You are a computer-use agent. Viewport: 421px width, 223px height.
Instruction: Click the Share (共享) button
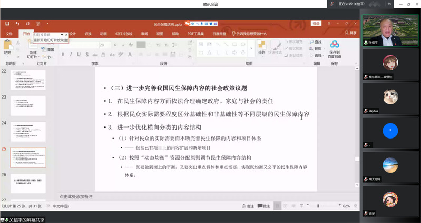point(350,33)
